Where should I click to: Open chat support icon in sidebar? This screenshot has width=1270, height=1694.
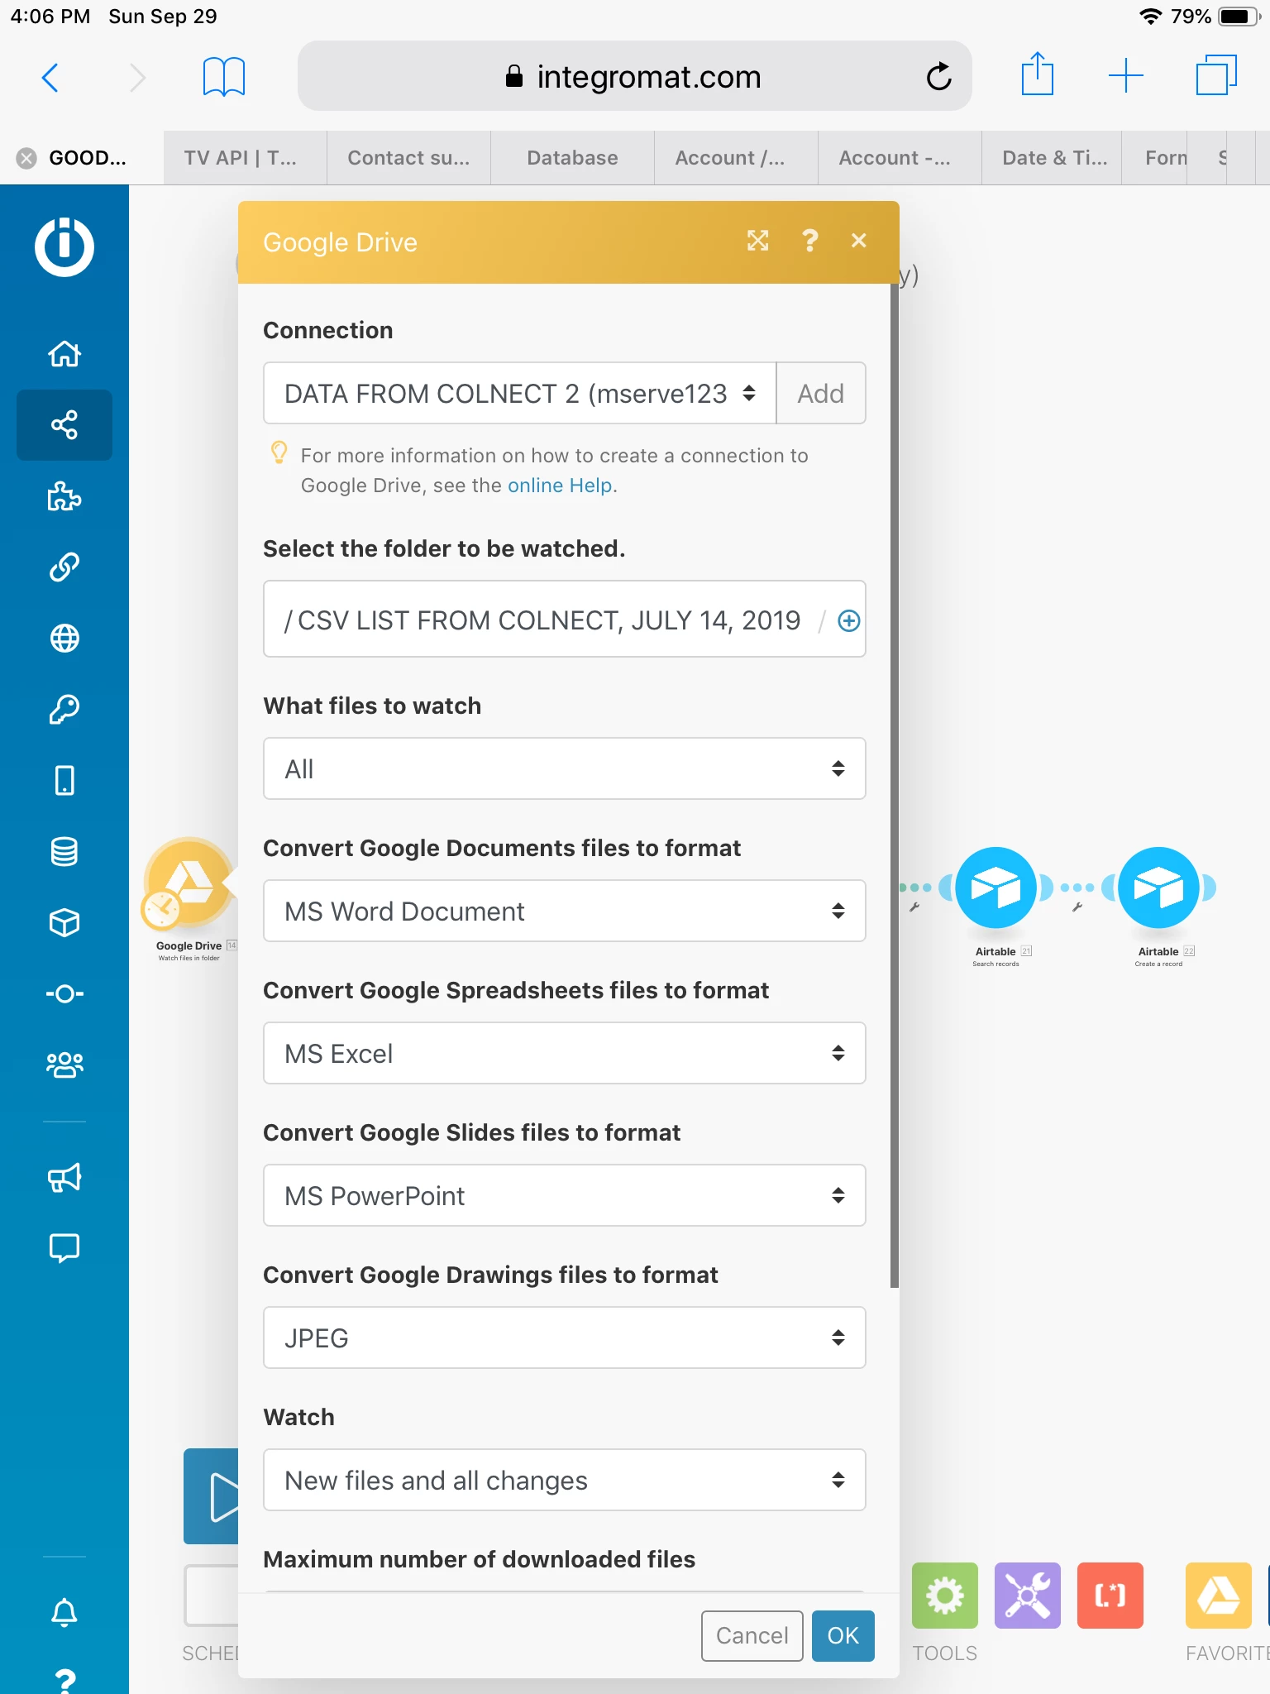(x=64, y=1248)
